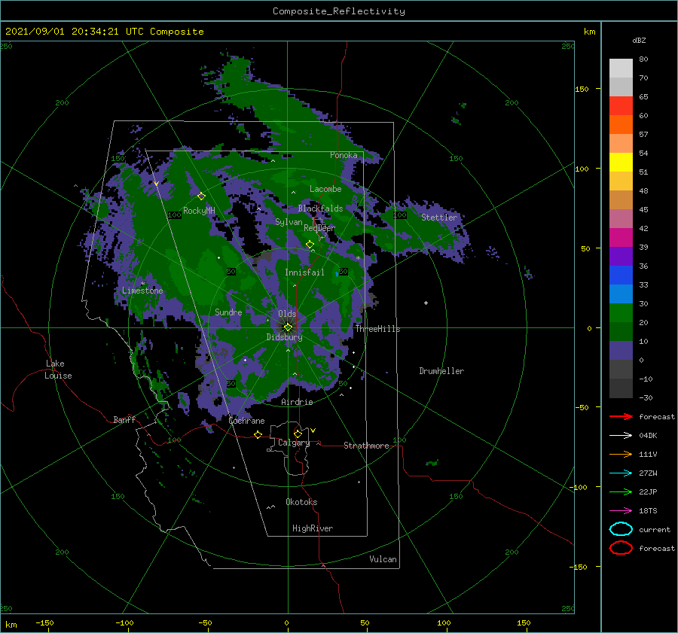
Task: Click the cyan 'current' ellipse legend icon
Action: [621, 529]
